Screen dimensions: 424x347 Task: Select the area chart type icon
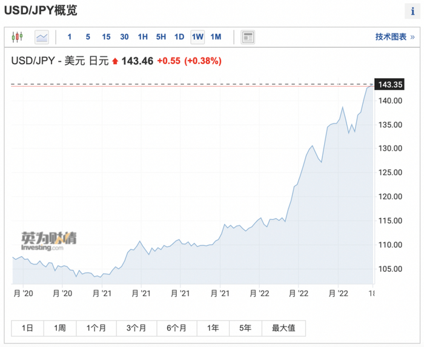coord(42,37)
